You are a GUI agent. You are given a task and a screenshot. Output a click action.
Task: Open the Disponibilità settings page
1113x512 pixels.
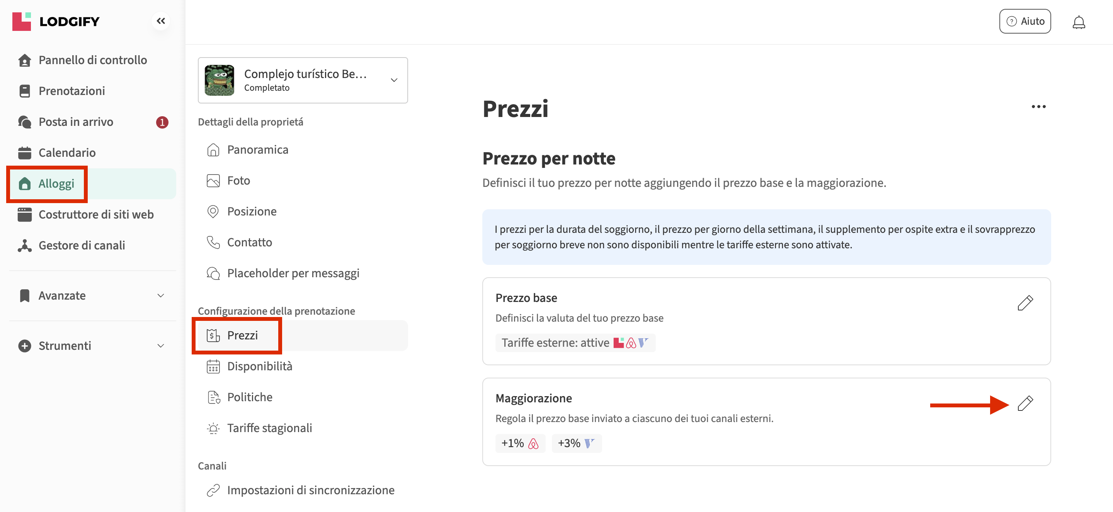click(x=259, y=366)
